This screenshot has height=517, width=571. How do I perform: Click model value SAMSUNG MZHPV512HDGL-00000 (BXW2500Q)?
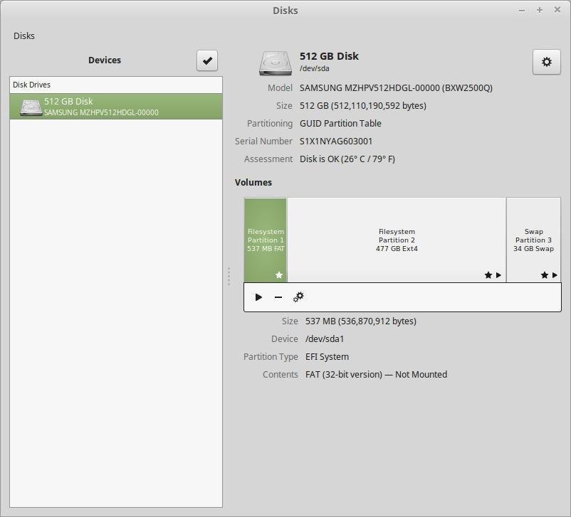pos(396,88)
